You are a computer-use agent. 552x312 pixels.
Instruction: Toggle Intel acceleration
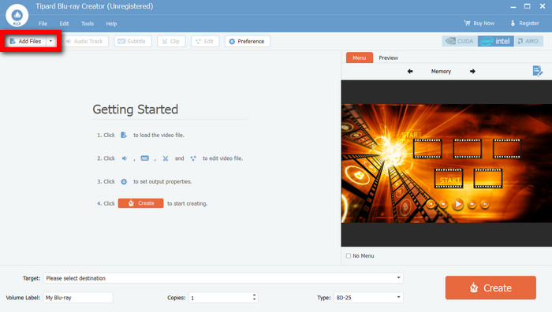pyautogui.click(x=496, y=41)
